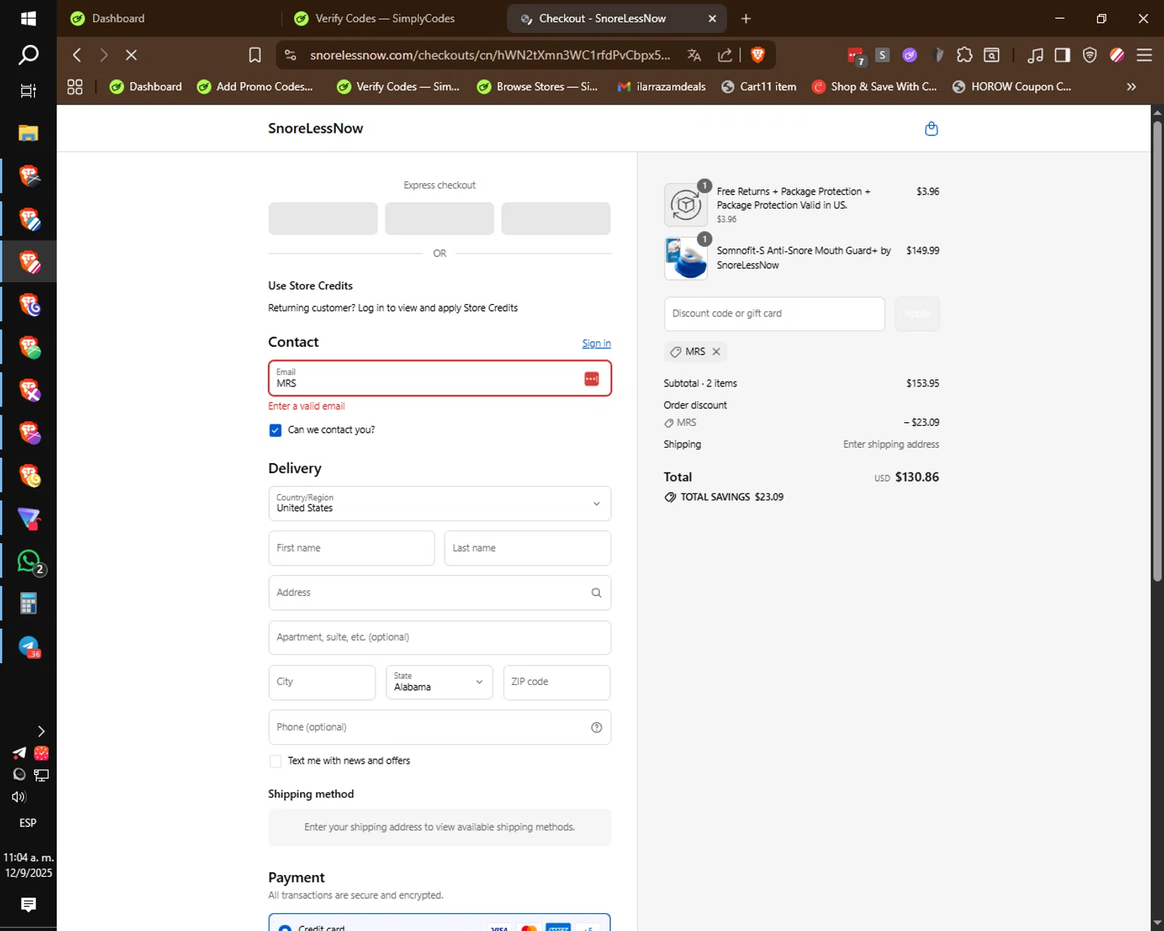Click the tab search magnifier toolbar icon
Screen dimensions: 1164x931
click(992, 55)
